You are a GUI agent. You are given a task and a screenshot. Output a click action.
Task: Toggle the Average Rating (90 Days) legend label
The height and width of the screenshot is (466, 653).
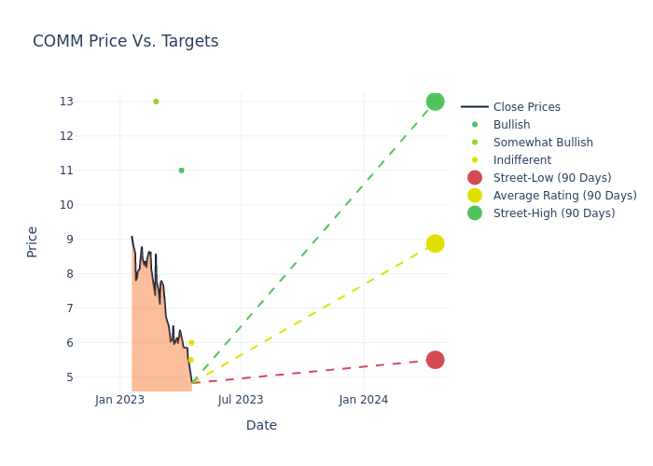[564, 196]
